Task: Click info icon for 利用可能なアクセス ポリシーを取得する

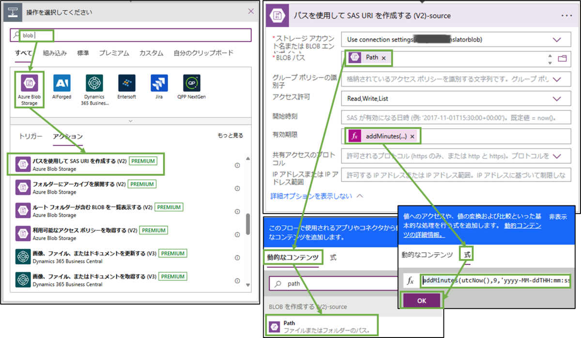Action: [237, 234]
